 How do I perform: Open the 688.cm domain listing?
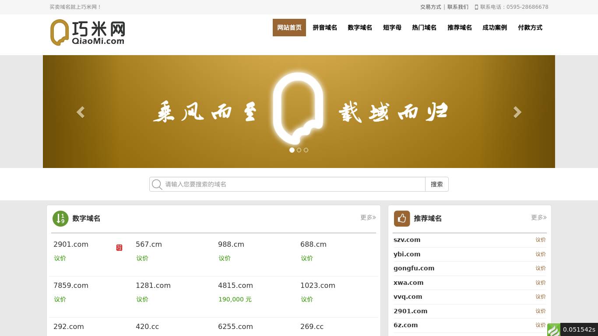[x=313, y=244]
